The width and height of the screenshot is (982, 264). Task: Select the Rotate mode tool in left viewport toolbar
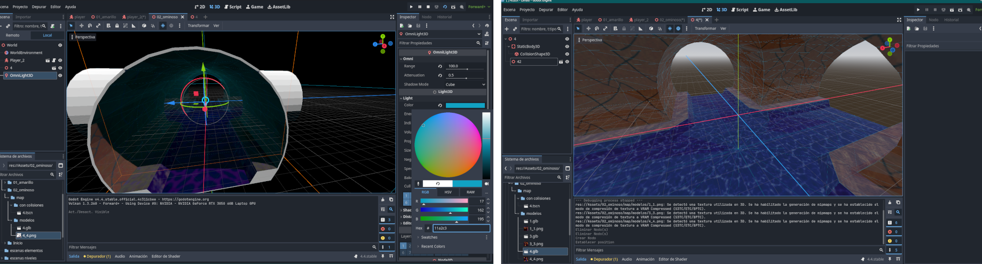coord(90,26)
